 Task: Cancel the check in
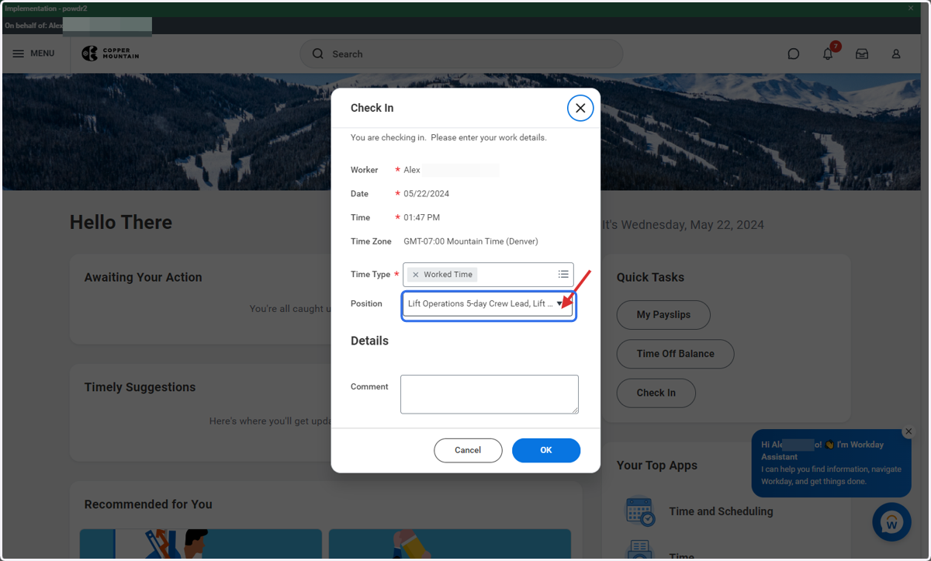(x=468, y=450)
